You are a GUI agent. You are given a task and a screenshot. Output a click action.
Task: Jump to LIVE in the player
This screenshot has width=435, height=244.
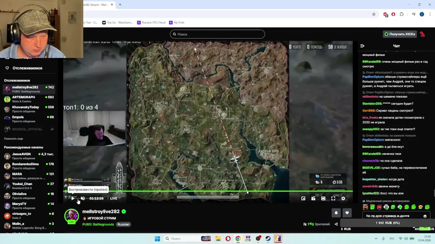[114, 198]
